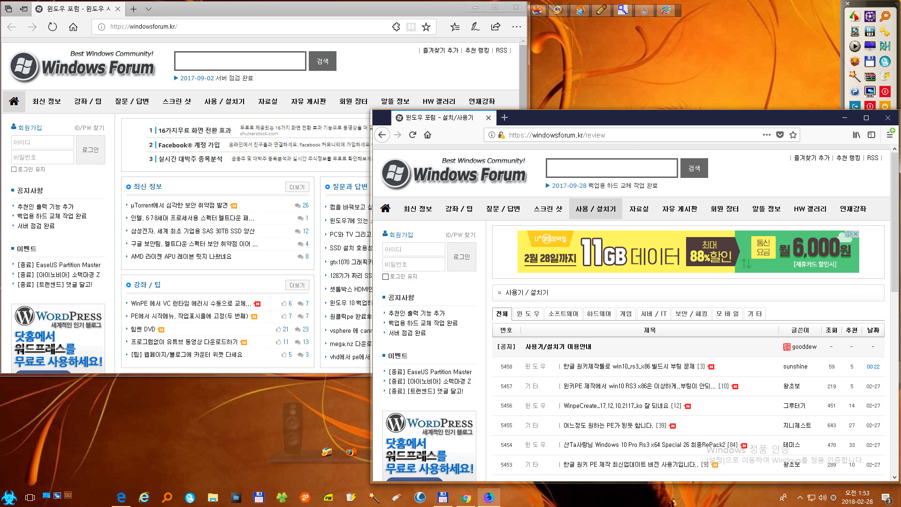This screenshot has width=901, height=507.
Task: Click the volume icon in system tray
Action: 822,498
